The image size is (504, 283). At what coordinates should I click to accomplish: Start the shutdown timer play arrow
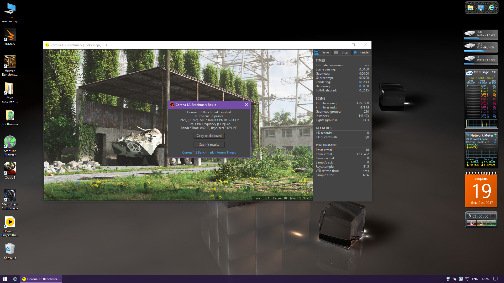[x=493, y=216]
